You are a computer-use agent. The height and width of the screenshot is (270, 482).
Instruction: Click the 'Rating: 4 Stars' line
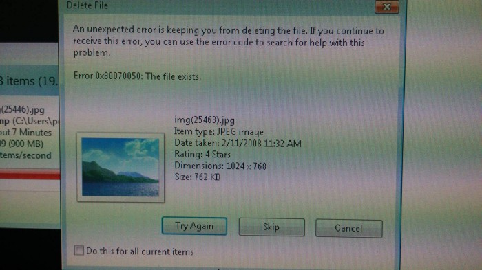202,154
